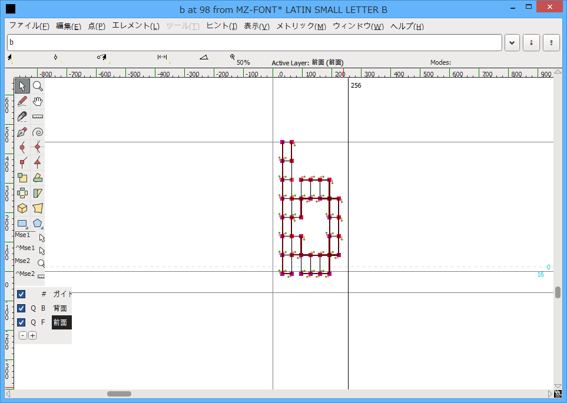Select the ruler measure tool
This screenshot has width=567, height=403.
[38, 116]
